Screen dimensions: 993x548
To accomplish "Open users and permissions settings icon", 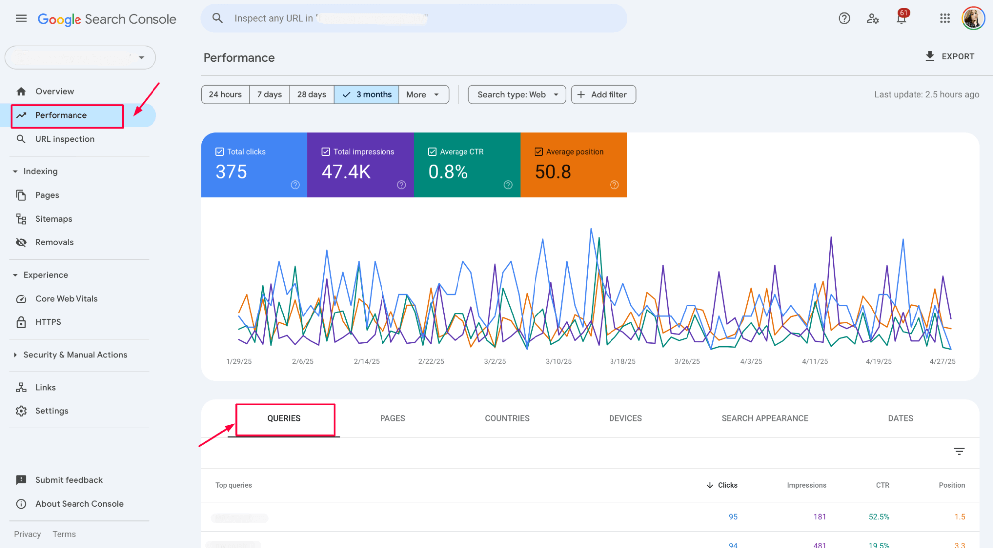I will pyautogui.click(x=873, y=18).
